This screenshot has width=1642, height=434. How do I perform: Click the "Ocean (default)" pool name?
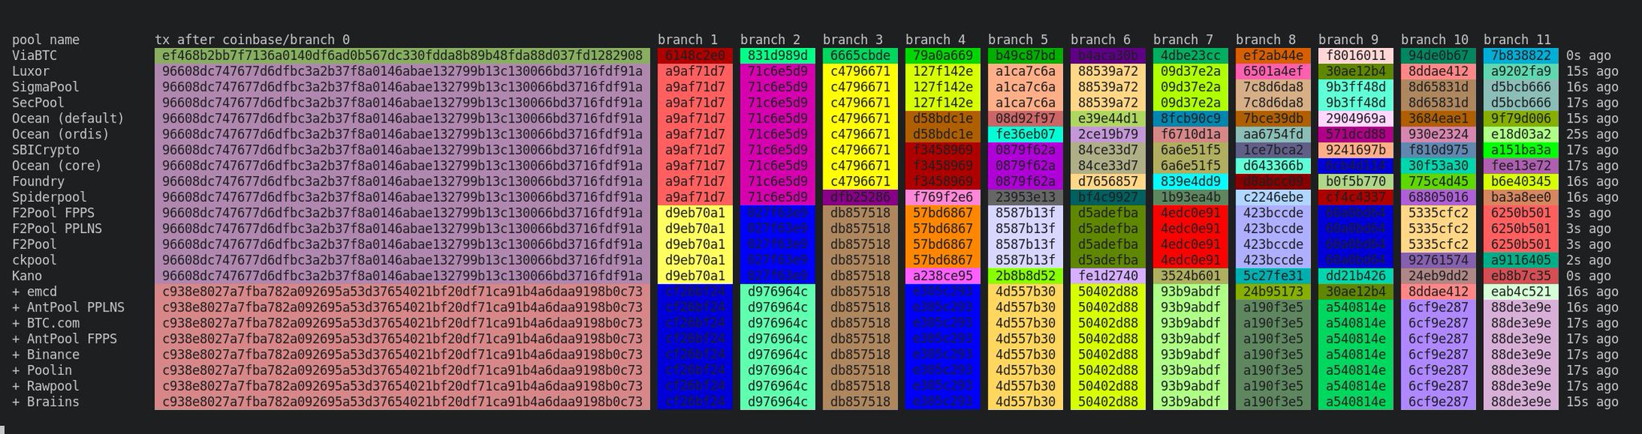click(x=68, y=119)
